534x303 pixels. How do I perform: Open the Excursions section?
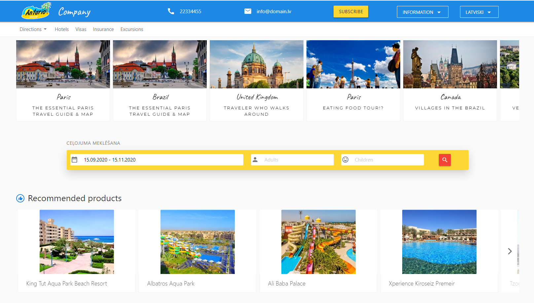point(131,29)
